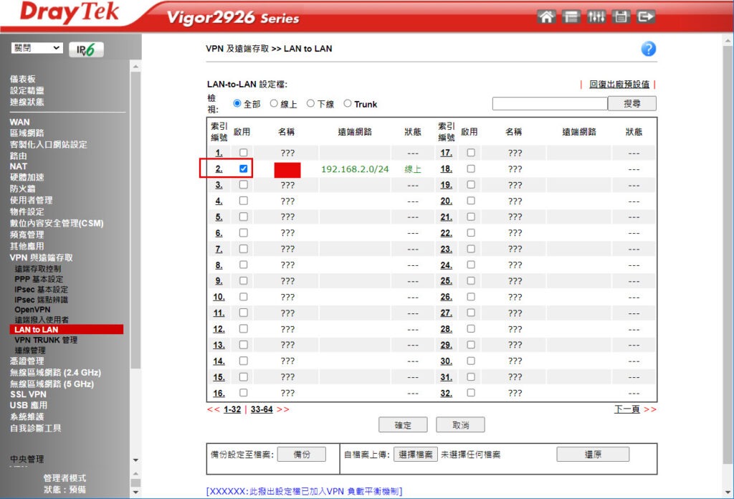Open the VPN TRUNK 管理 submenu item

(46, 340)
